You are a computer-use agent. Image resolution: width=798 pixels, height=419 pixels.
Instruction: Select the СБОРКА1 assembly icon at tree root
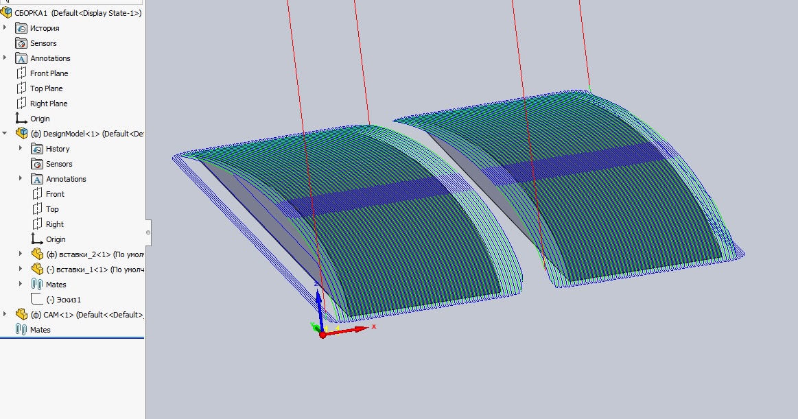coord(6,13)
